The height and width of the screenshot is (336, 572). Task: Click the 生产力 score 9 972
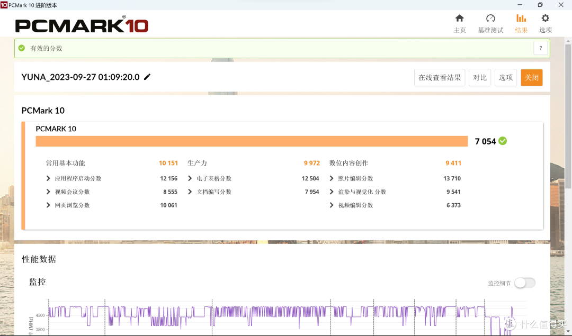[312, 163]
